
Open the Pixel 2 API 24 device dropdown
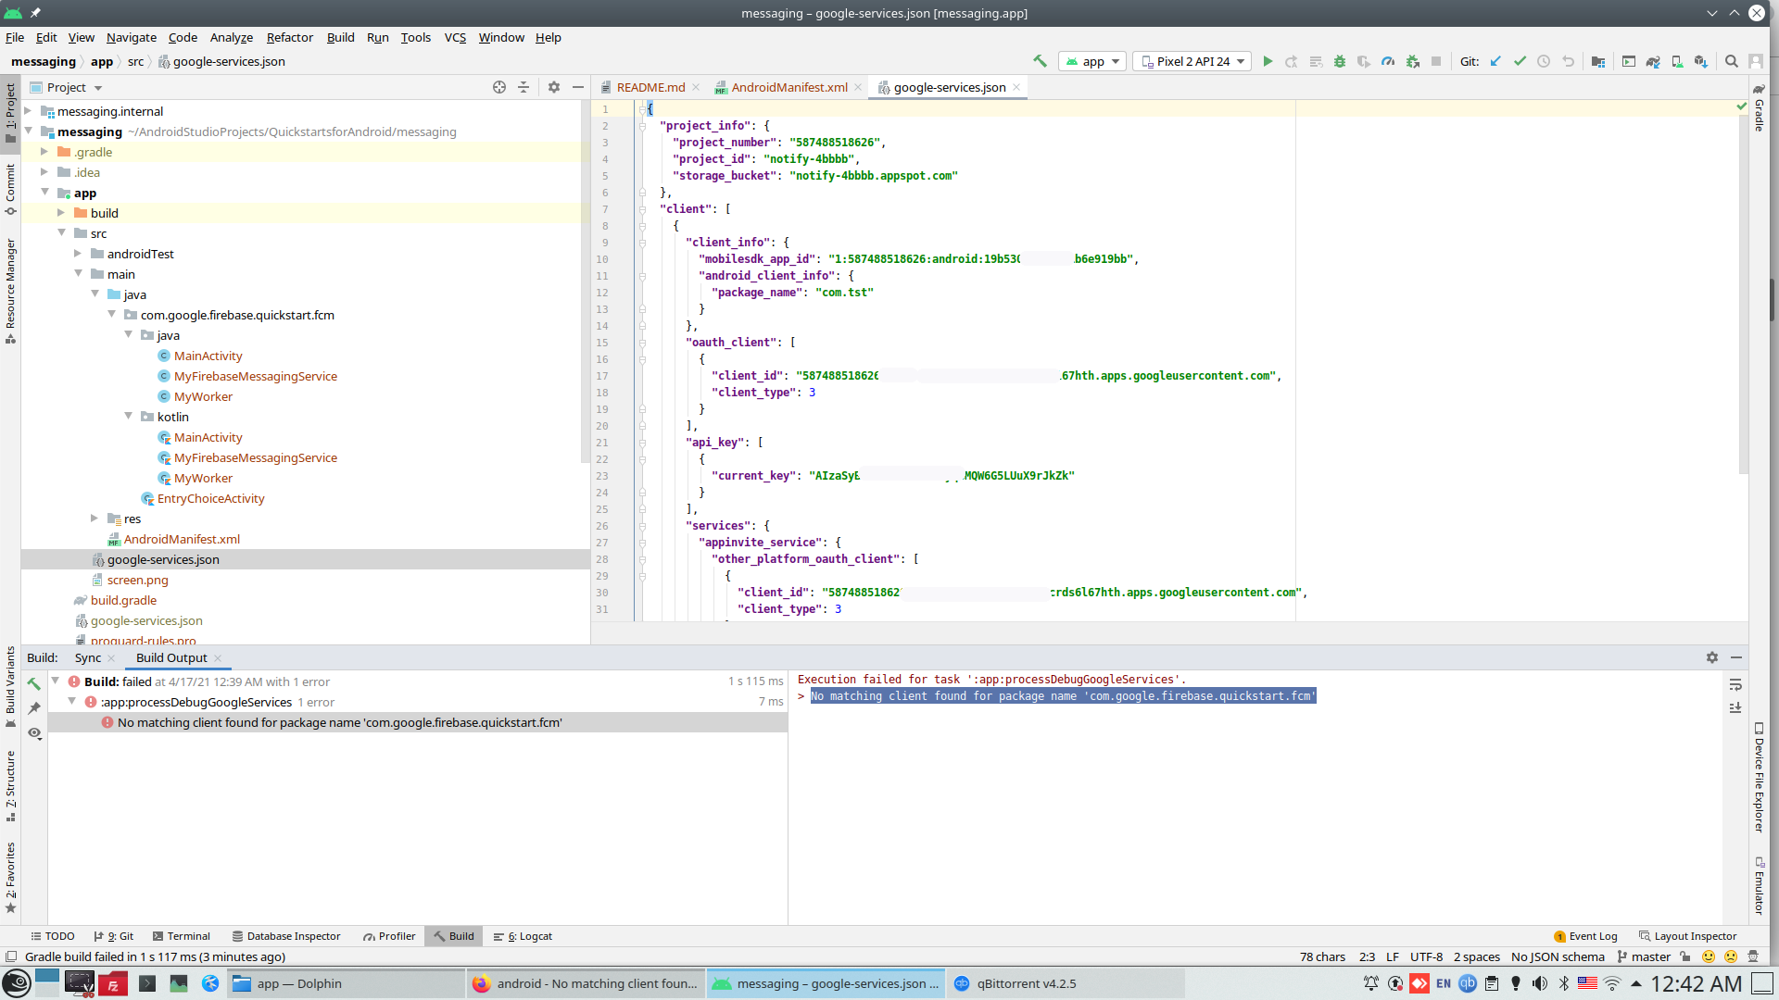1192,61
